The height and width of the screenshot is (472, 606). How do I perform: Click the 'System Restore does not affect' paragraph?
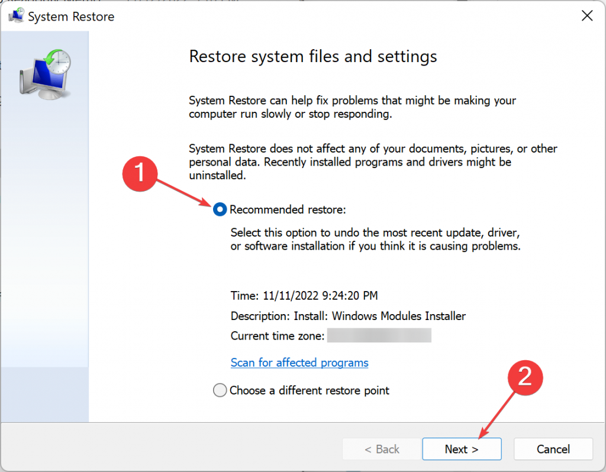click(x=373, y=162)
